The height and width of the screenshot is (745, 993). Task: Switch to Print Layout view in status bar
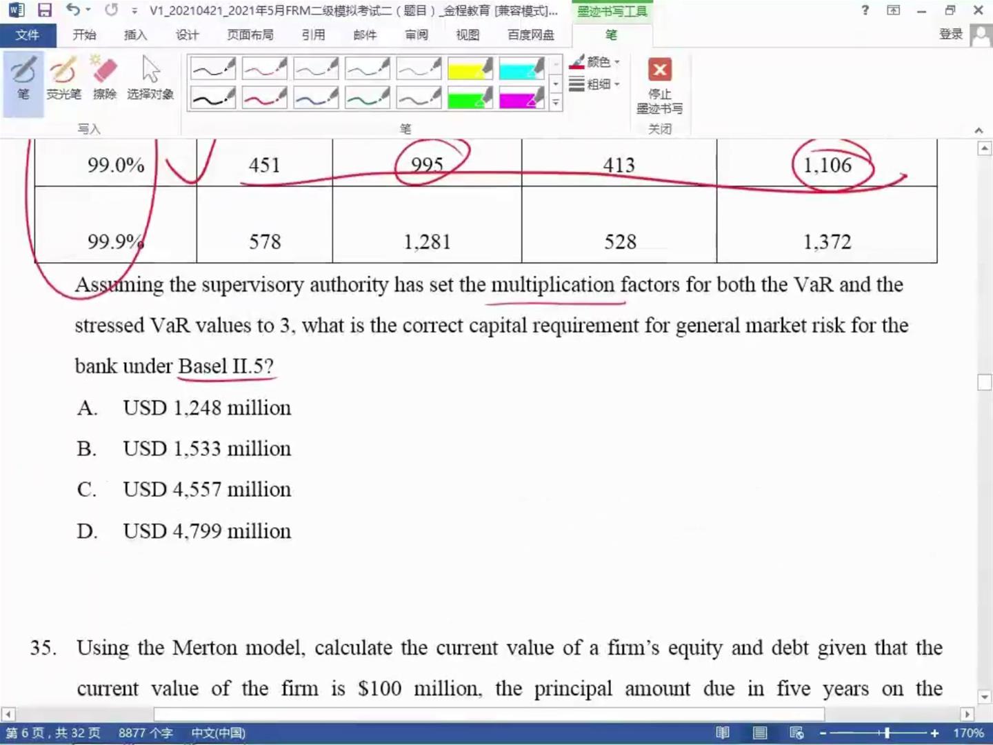point(760,733)
